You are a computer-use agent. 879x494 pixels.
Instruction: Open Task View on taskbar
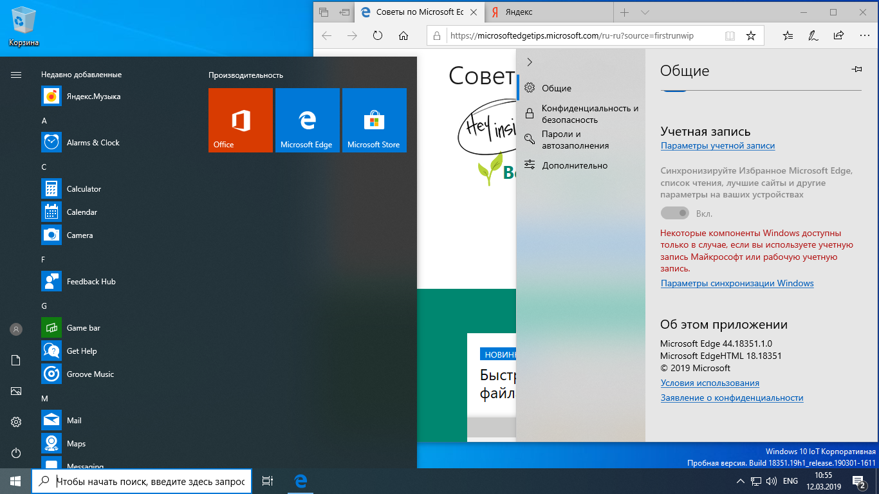point(268,481)
